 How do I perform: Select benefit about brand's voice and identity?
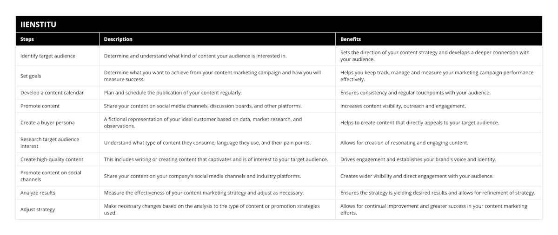tap(418, 159)
